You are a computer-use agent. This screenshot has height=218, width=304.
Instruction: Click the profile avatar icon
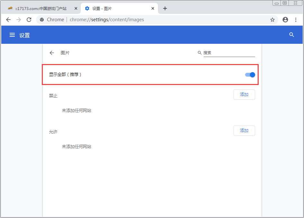click(x=285, y=20)
